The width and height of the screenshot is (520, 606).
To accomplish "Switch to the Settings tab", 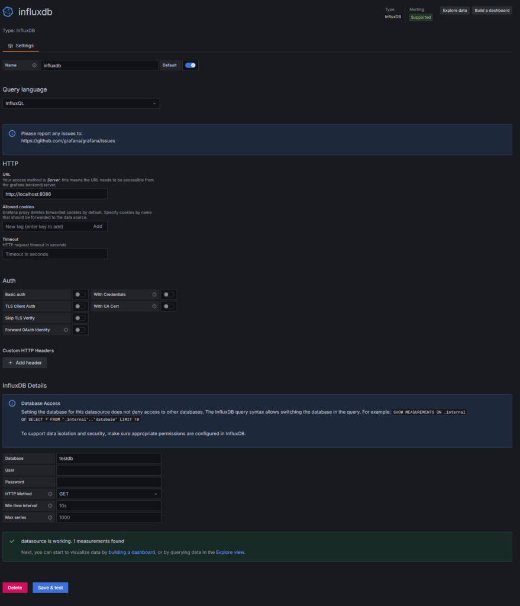I will tap(21, 46).
